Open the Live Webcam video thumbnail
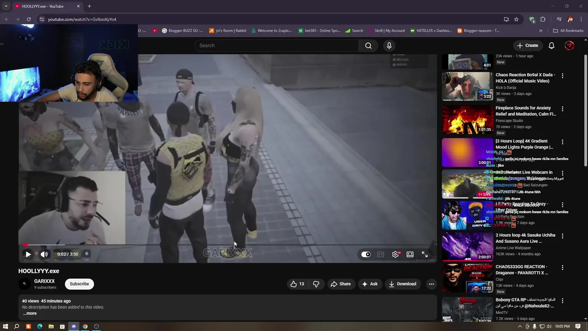588x331 pixels. coord(467,184)
